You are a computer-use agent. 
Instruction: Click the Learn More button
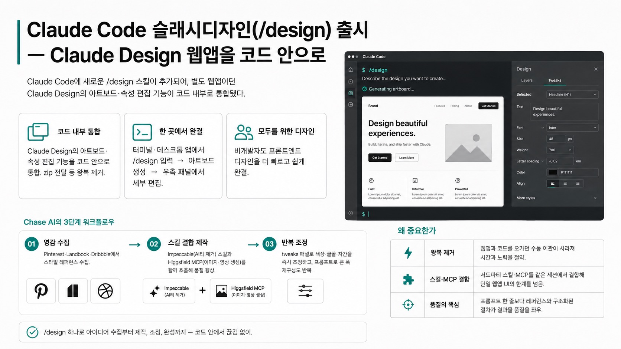[x=406, y=158]
